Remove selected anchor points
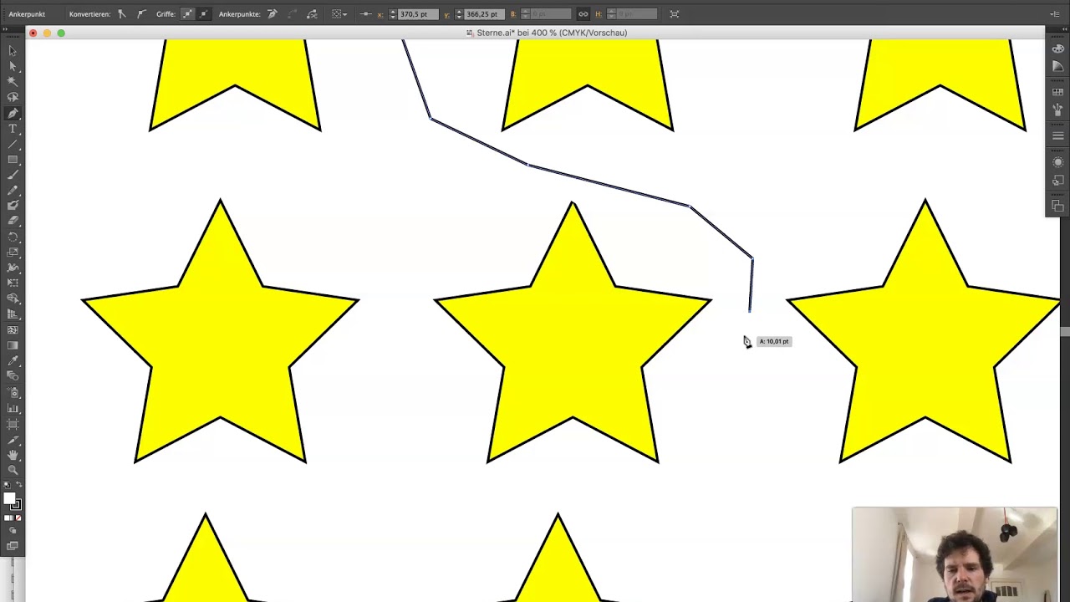Screen dimensions: 1070x602 click(273, 14)
